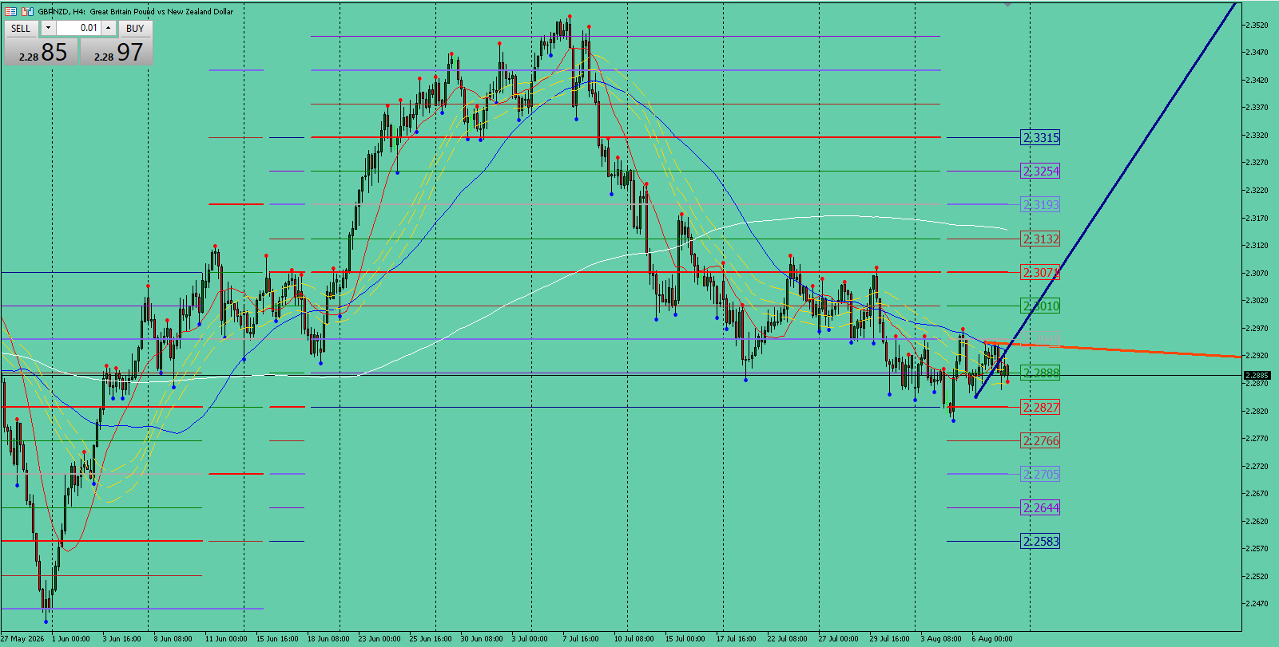This screenshot has width=1279, height=647.
Task: Increase lot volume with up arrow
Action: point(109,28)
